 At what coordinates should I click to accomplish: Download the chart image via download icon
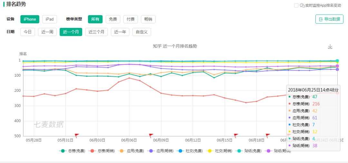[x=330, y=47]
